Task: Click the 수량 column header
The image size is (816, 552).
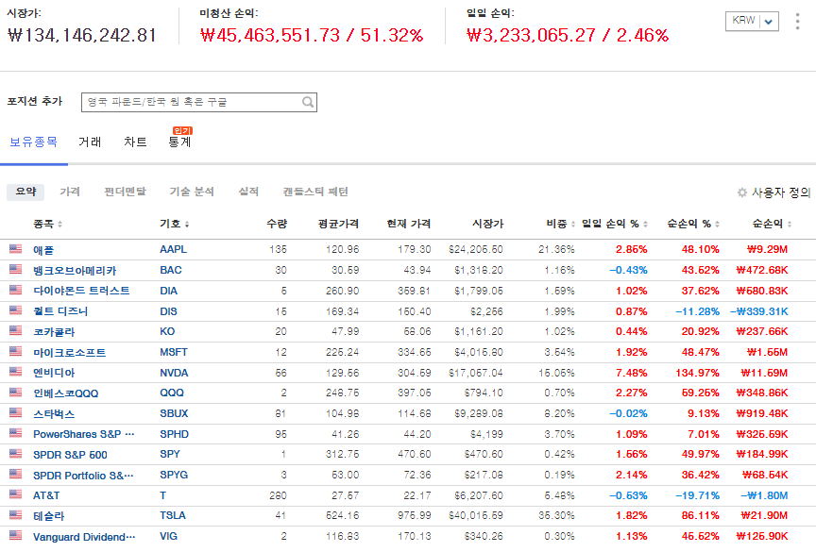Action: pos(277,224)
